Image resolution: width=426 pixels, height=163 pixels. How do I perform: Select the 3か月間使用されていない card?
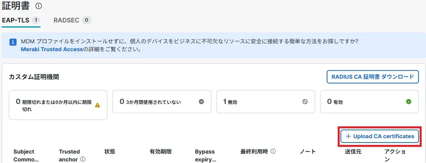[x=162, y=102]
